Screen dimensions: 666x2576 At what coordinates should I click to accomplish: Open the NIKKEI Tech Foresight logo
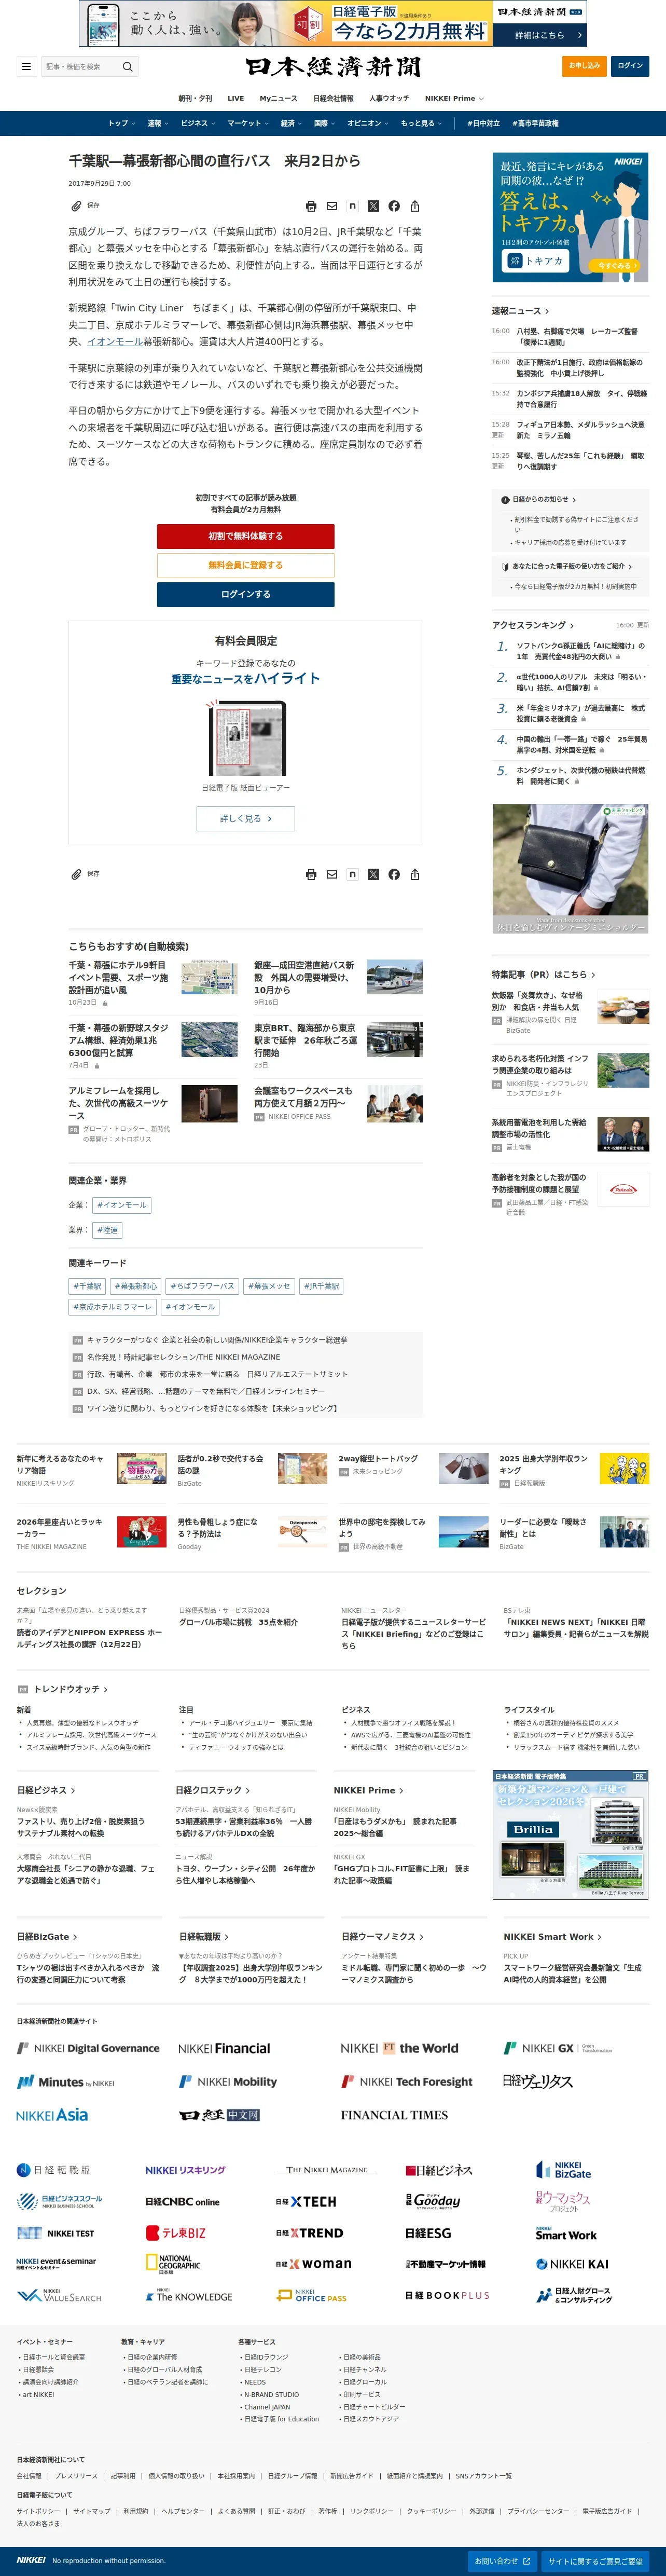407,2081
